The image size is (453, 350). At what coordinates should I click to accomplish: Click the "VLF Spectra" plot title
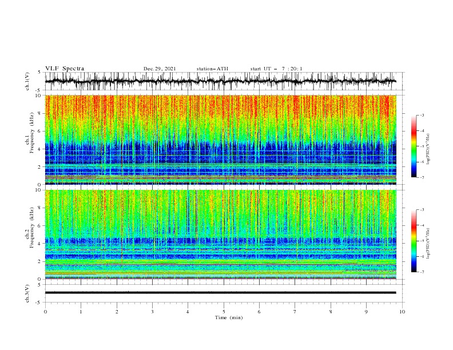tap(65, 69)
